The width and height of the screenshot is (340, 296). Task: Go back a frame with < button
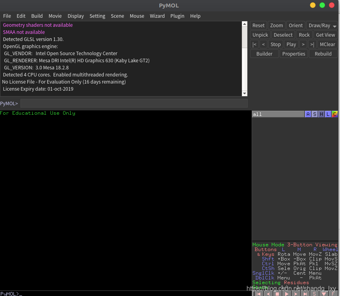tap(263, 45)
